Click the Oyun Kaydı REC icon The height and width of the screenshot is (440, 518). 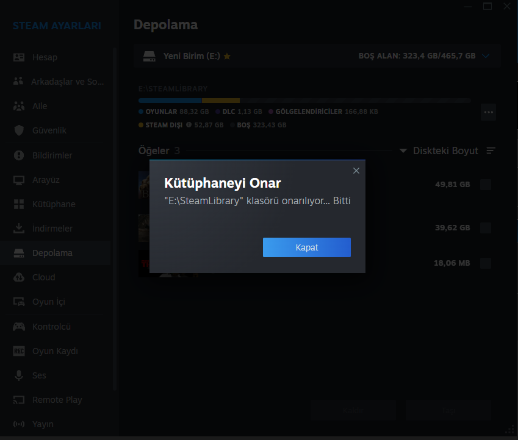pos(19,351)
